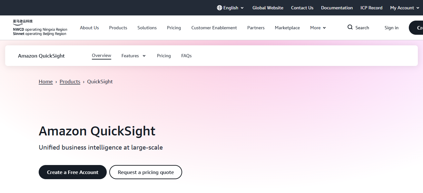Expand the My Account dropdown

(404, 8)
